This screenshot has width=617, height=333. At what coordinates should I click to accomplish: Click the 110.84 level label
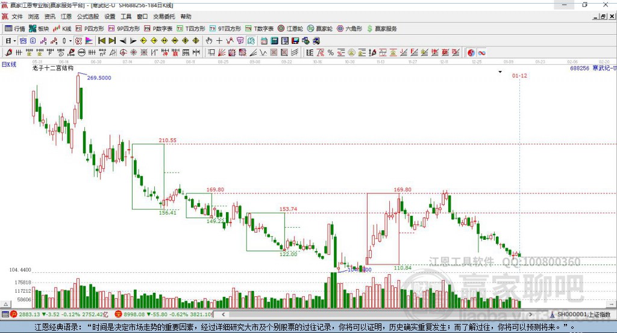coord(402,268)
